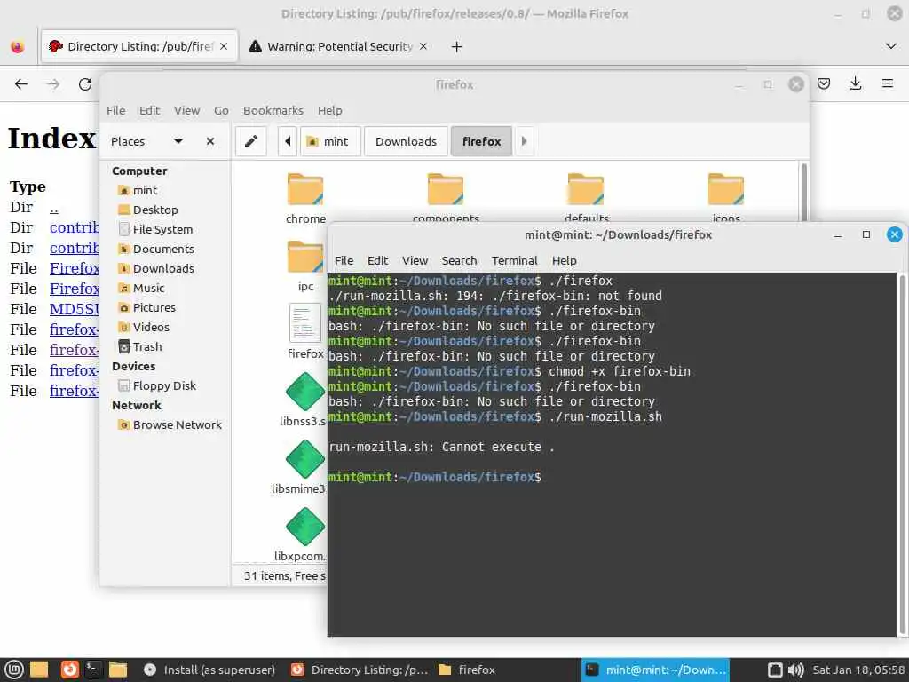Go to Downloads in path bar
Screen dimensions: 909x682
point(406,141)
